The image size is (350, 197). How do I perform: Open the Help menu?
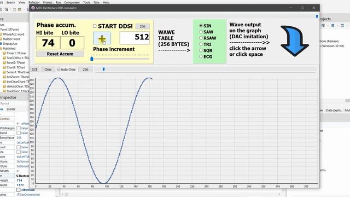[106, 2]
